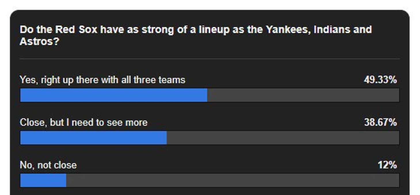The width and height of the screenshot is (420, 195).
Task: Click the word 'Astros?' on the second line
Action: [x=39, y=42]
